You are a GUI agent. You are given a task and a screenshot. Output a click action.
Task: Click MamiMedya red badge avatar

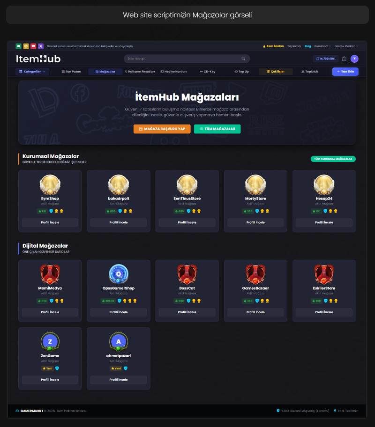(x=50, y=274)
